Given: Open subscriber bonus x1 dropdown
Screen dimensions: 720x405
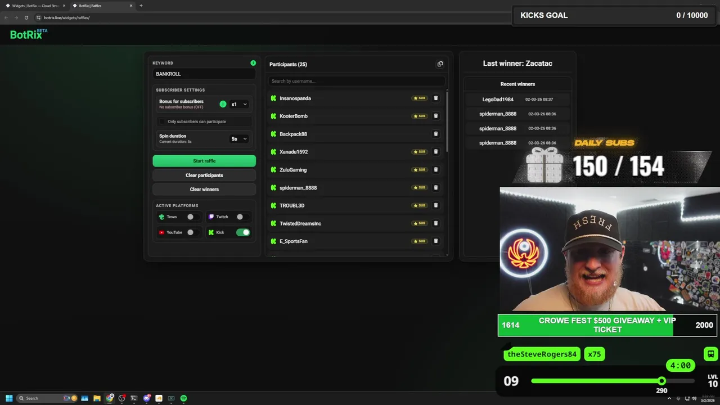Looking at the screenshot, I should coord(239,104).
